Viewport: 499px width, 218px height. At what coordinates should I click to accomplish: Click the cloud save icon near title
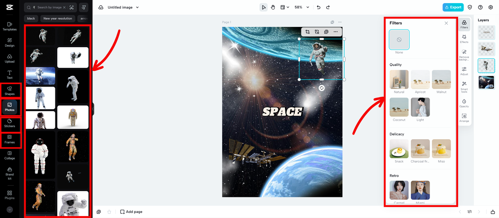tap(101, 7)
